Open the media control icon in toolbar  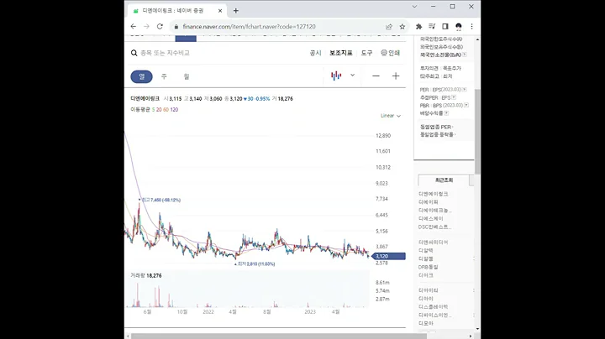coord(432,27)
